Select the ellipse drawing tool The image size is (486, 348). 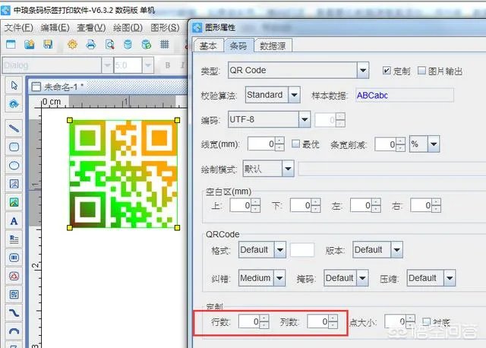point(14,166)
